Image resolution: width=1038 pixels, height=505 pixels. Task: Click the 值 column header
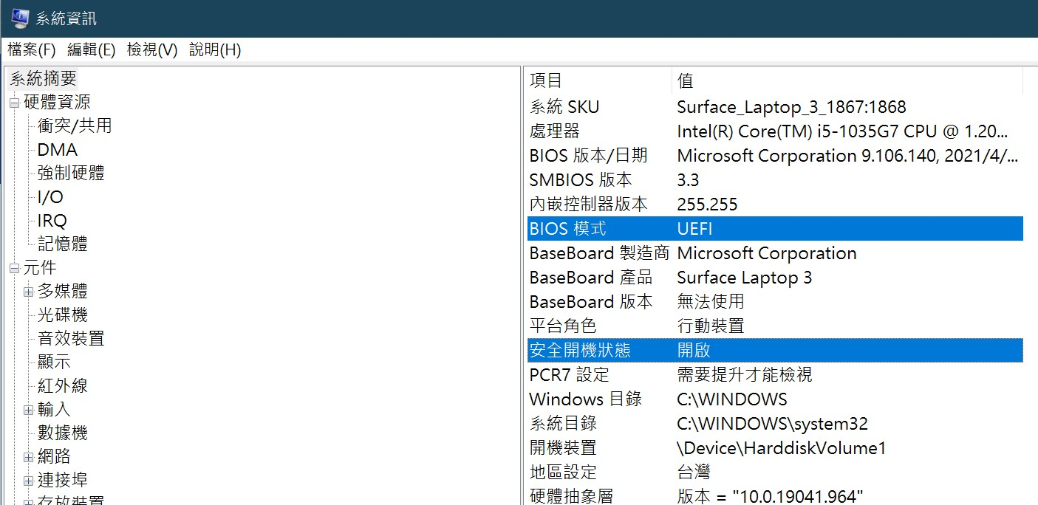pos(847,80)
